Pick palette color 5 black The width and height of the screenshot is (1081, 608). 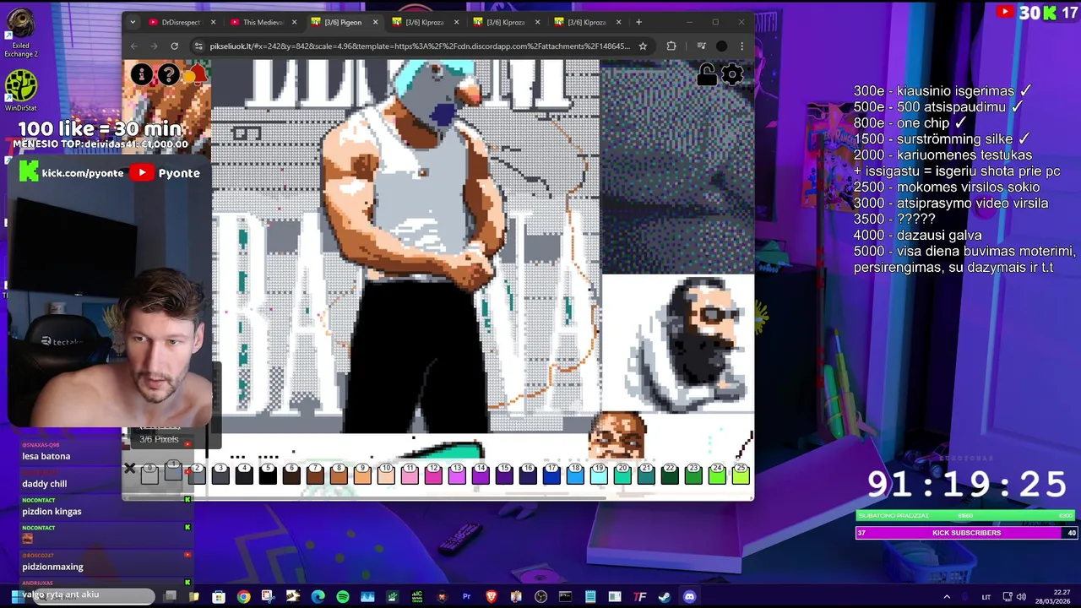[268, 475]
